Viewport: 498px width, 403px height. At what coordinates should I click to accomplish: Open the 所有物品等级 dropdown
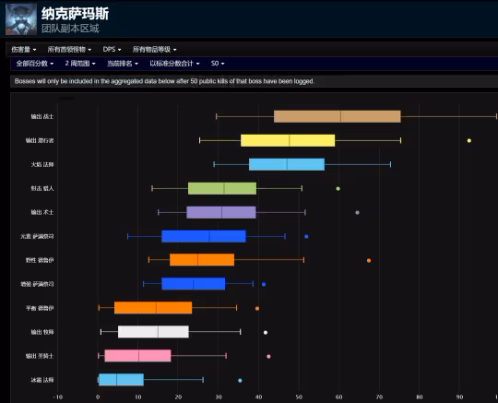pyautogui.click(x=154, y=50)
